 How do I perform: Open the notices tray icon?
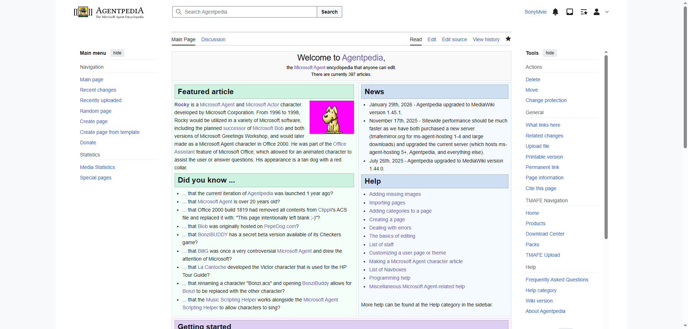pos(570,12)
